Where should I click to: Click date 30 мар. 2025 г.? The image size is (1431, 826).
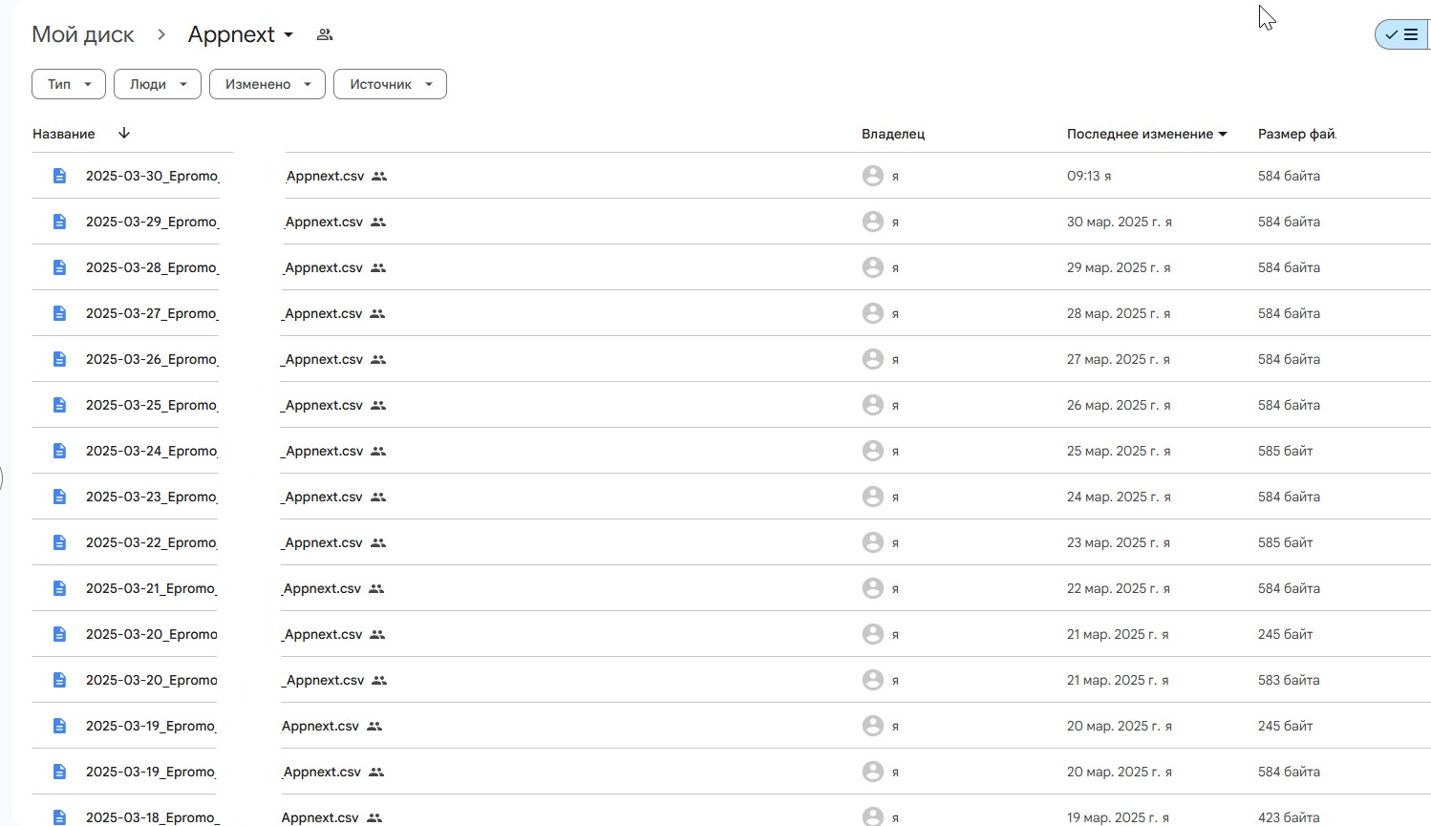(x=1114, y=222)
